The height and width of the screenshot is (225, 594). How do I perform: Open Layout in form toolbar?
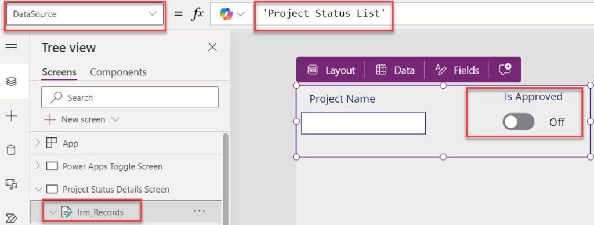(x=331, y=70)
